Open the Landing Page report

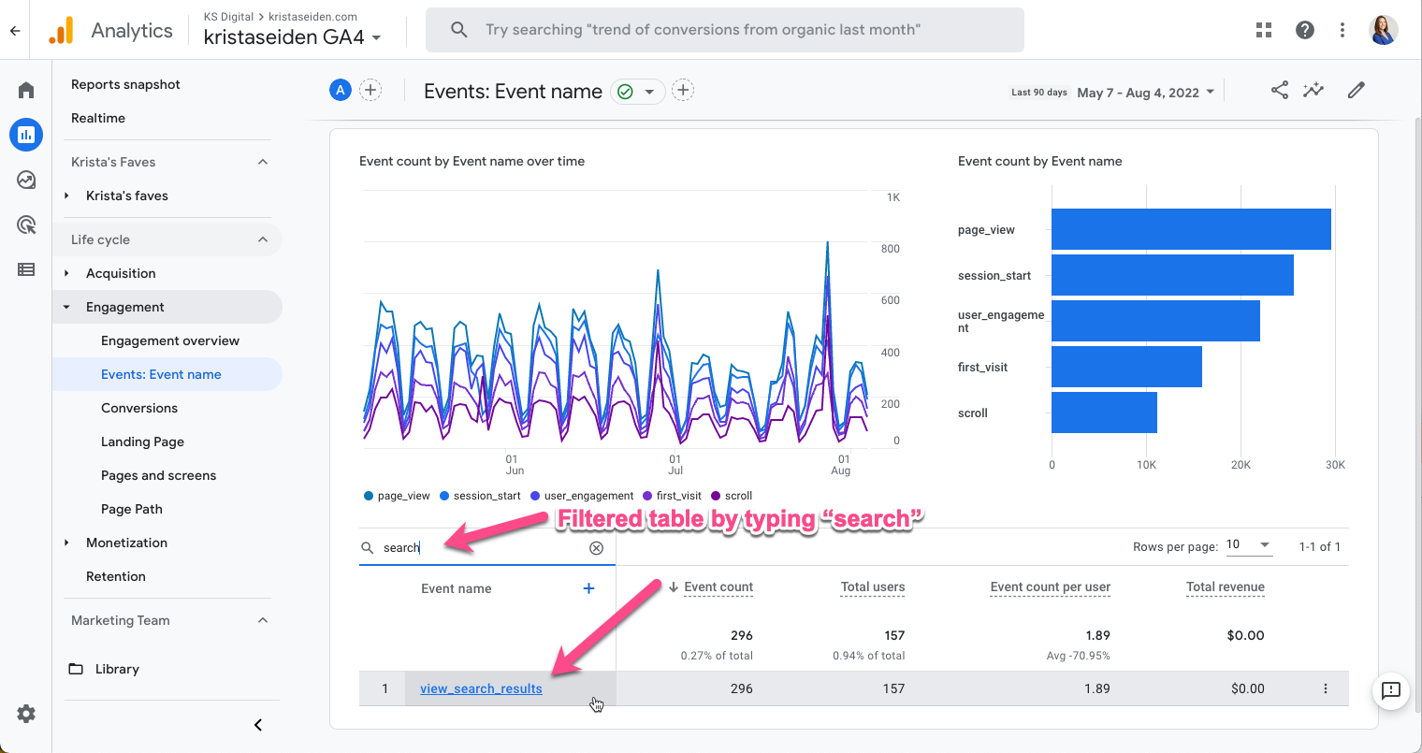pos(142,442)
